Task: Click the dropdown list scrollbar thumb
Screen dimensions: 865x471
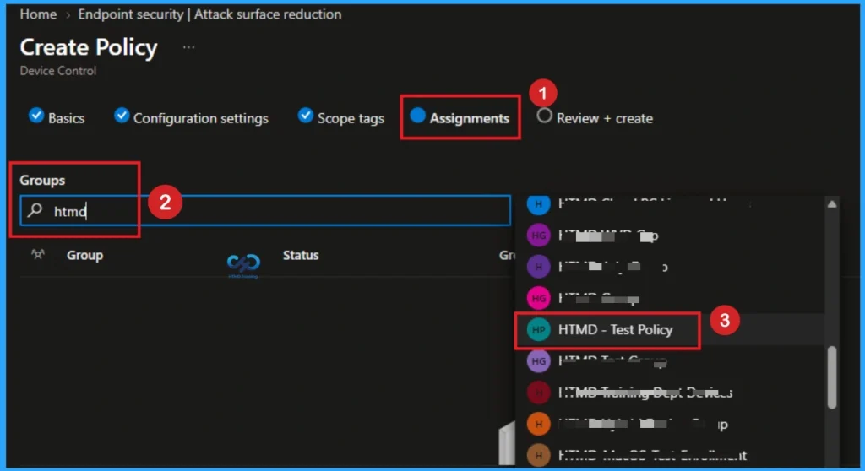Action: click(x=832, y=377)
